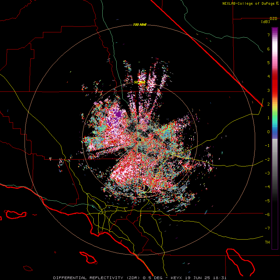This screenshot has width=280, height=280.
Task: Click the NEXLAB-College of DuPage label
Action: (x=250, y=3)
